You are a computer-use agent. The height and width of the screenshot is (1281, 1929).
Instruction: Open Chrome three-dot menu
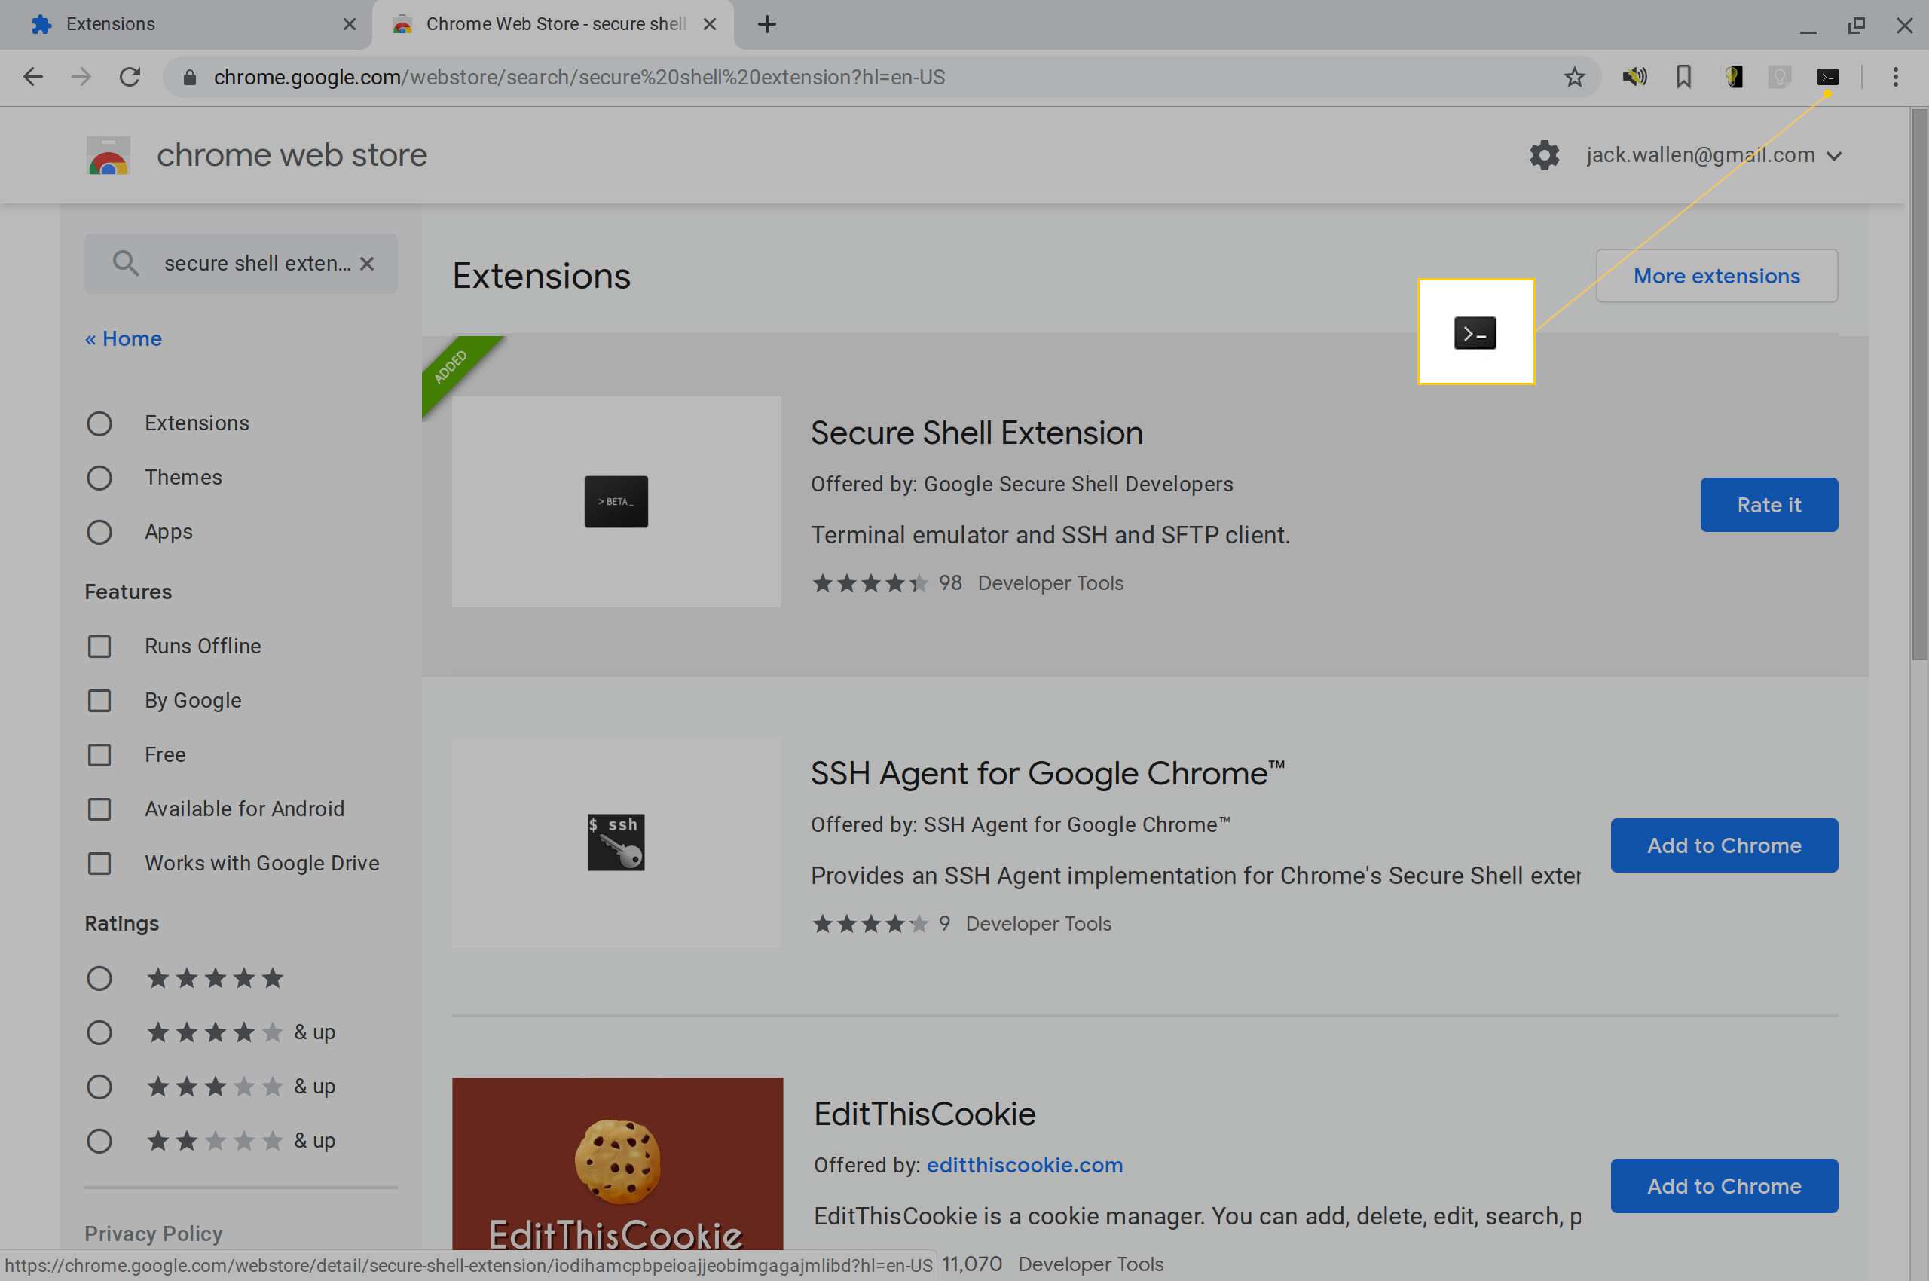[1896, 77]
